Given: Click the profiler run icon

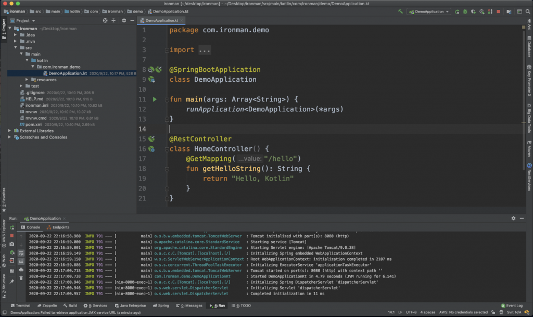Looking at the screenshot, I should coord(481,11).
